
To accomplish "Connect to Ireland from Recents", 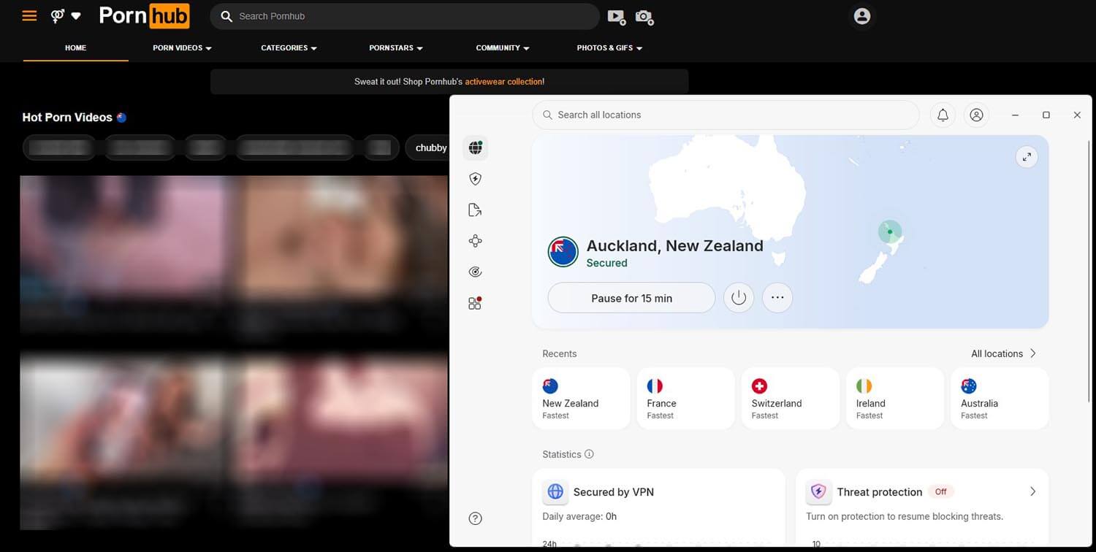I will [x=894, y=398].
